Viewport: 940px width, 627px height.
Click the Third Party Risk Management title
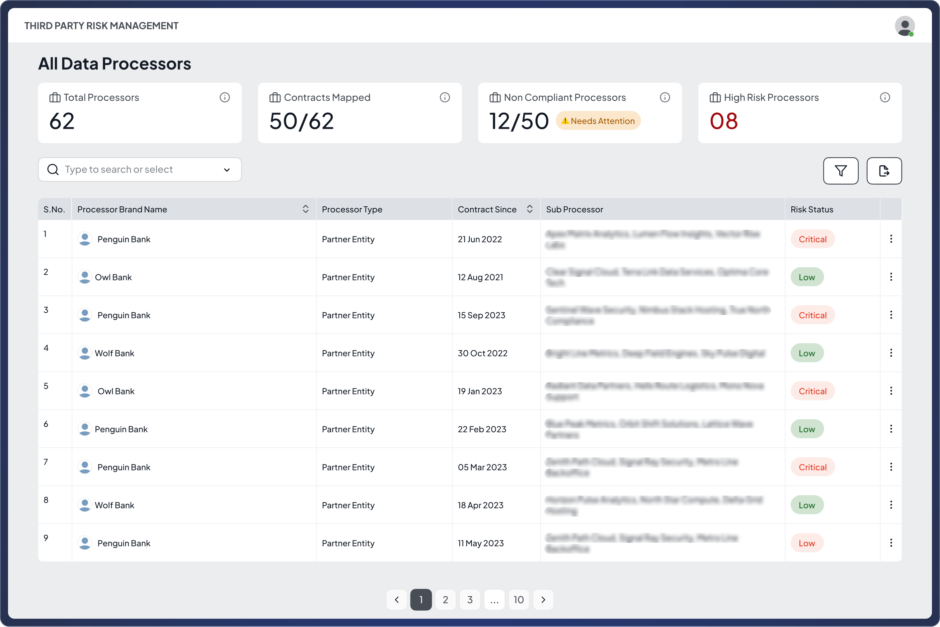pyautogui.click(x=101, y=26)
